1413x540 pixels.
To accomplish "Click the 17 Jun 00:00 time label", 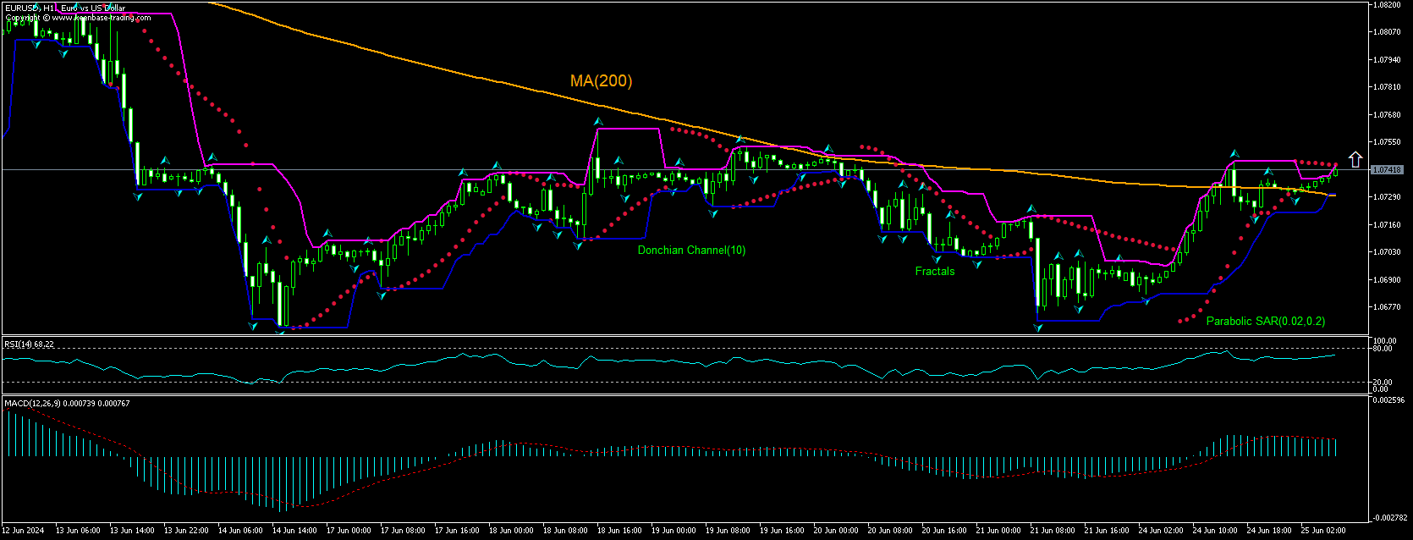I will [x=349, y=531].
